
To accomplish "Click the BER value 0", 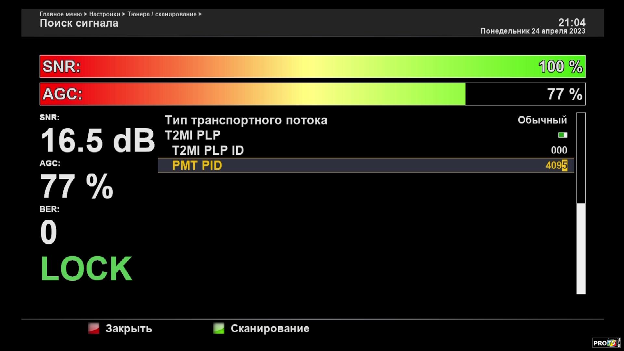I will click(48, 232).
